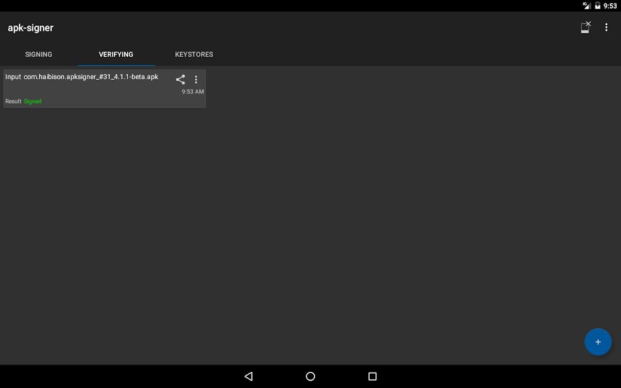621x388 pixels.
Task: Tap the green Signed result text
Action: click(x=33, y=101)
